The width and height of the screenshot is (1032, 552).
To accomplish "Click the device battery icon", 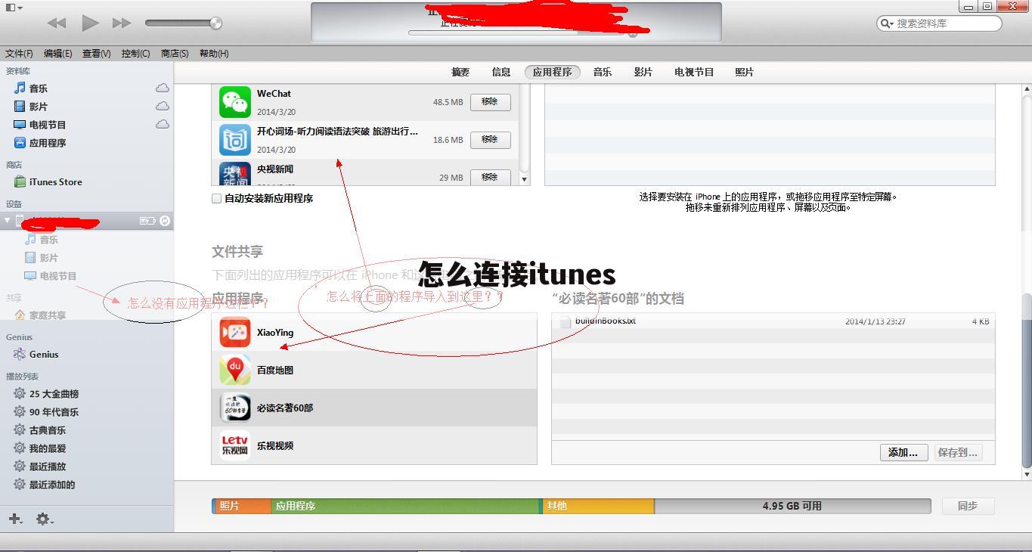I will (147, 221).
